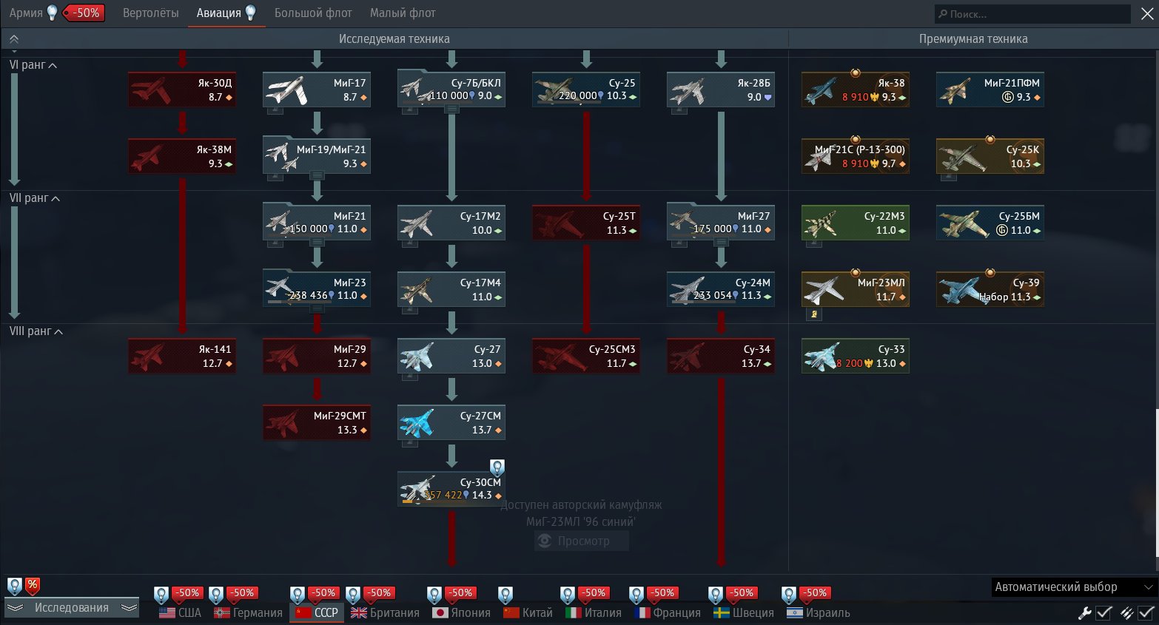1159x625 pixels.
Task: Open the Автоматический выбор dropdown
Action: click(1072, 587)
